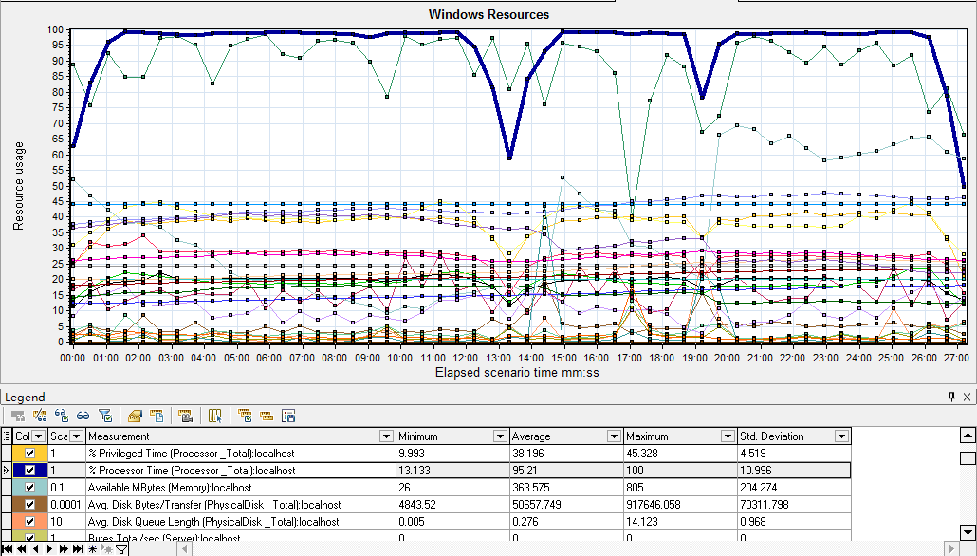Uncheck % Processor Time measurement checkbox

(29, 471)
